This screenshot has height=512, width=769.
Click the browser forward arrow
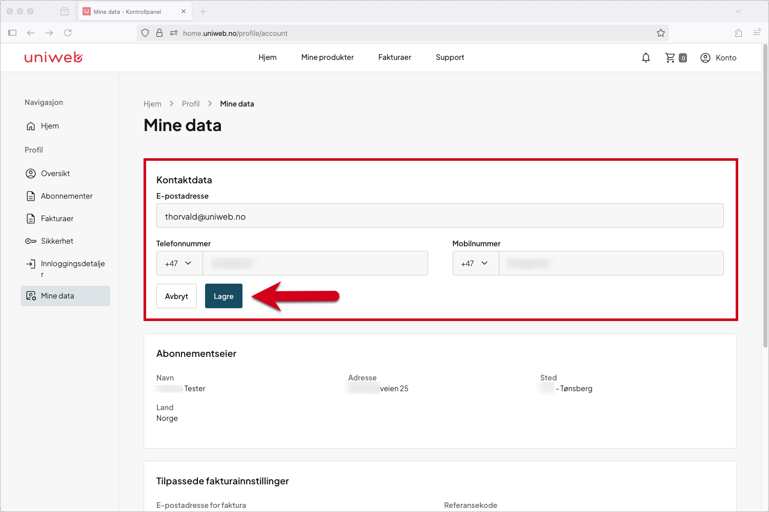[x=49, y=33]
